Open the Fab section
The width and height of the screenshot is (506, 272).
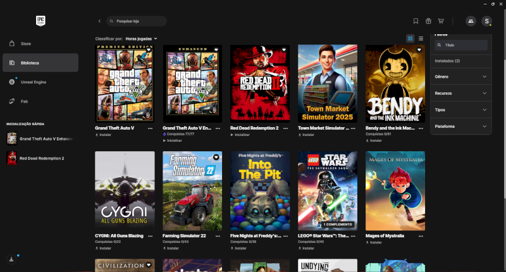[40, 101]
